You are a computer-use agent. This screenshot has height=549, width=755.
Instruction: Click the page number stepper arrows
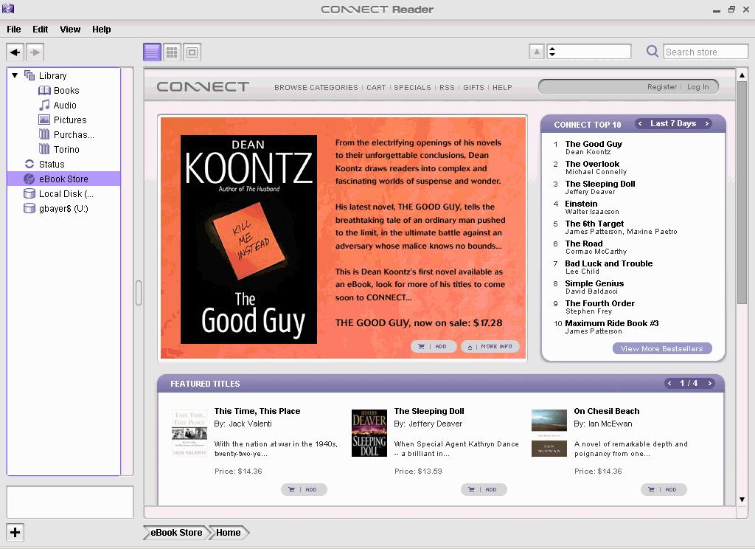(x=552, y=52)
